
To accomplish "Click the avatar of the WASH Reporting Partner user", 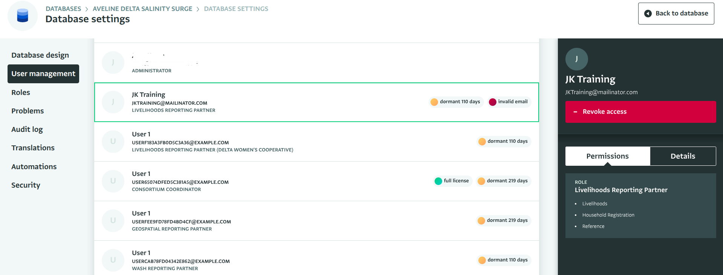I will (x=113, y=260).
